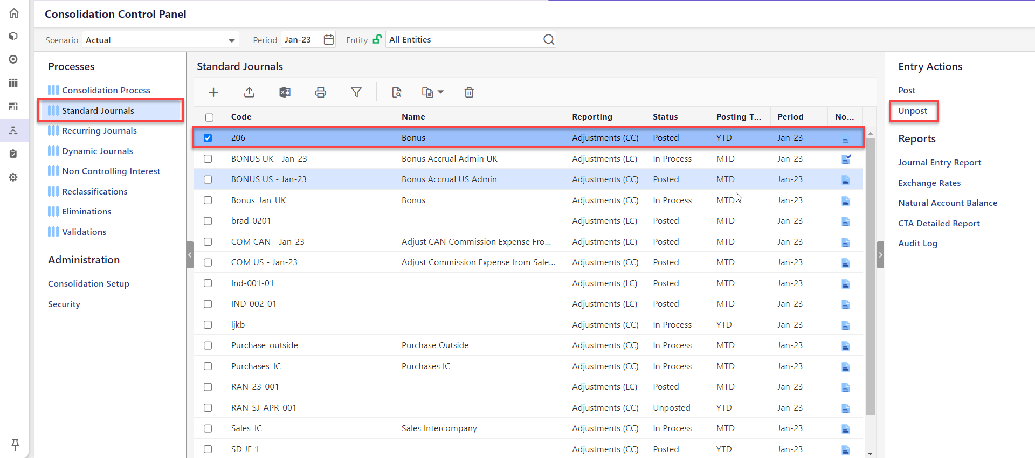Viewport: 1035px width, 458px height.
Task: Click the Add new journal plus icon
Action: tap(213, 92)
